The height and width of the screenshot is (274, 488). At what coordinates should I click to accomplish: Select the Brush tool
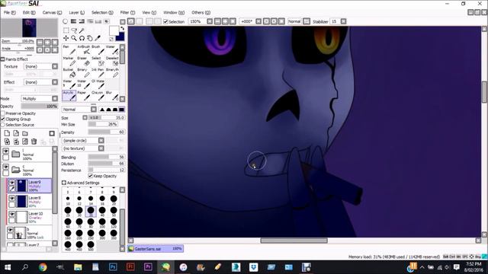click(x=98, y=50)
